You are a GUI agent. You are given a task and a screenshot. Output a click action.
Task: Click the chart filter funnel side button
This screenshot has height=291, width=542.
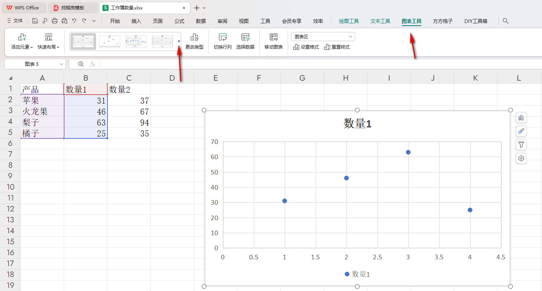[x=521, y=145]
